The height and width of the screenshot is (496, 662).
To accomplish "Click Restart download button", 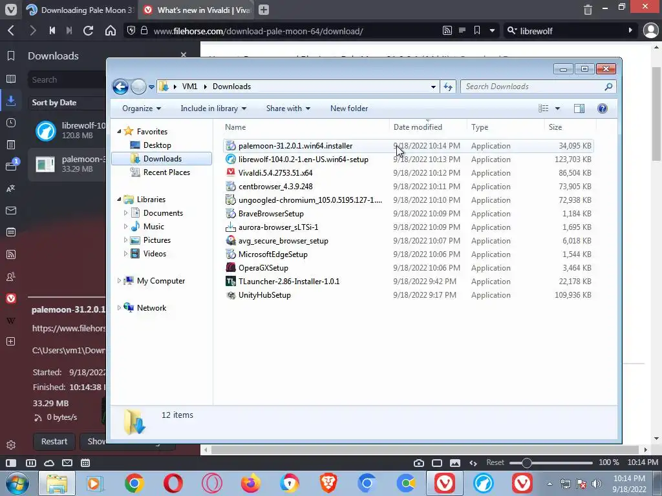I will [54, 441].
